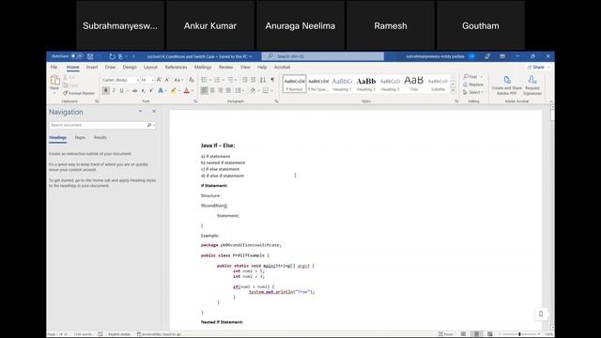Click the Find button
601x338 pixels.
[470, 77]
